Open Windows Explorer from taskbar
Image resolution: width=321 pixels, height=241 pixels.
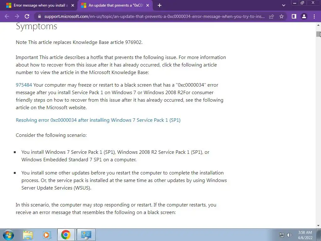click(x=28, y=235)
